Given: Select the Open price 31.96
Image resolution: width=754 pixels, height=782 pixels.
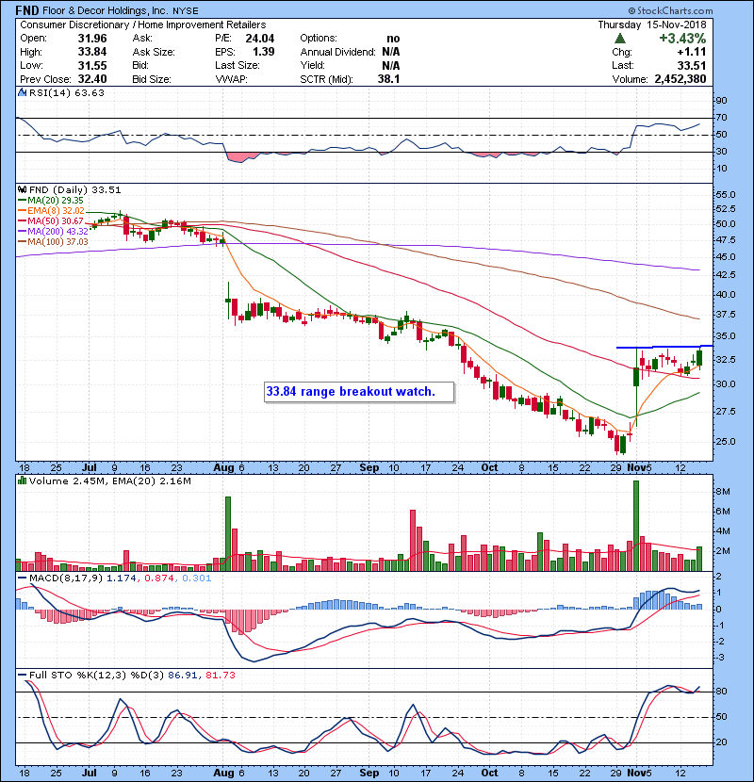Looking at the screenshot, I should (92, 39).
